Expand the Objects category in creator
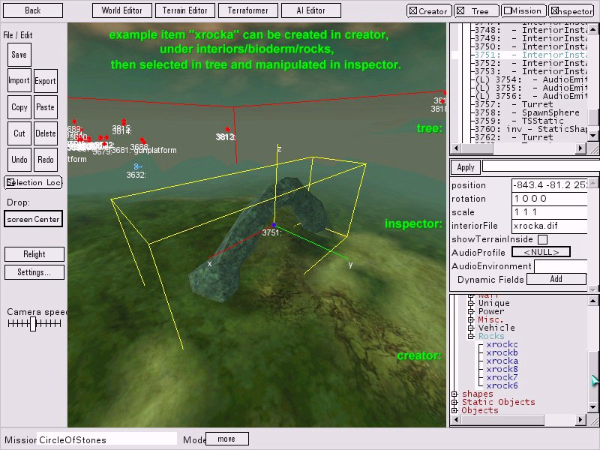Image resolution: width=600 pixels, height=450 pixels. pos(454,410)
